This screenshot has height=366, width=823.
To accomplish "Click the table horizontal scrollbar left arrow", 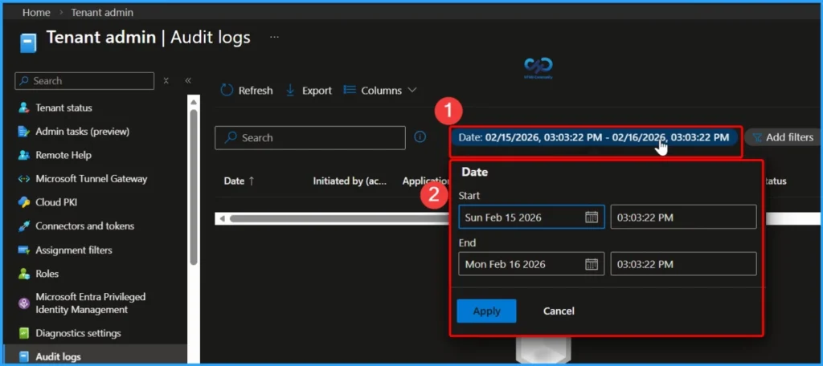I will pos(223,218).
